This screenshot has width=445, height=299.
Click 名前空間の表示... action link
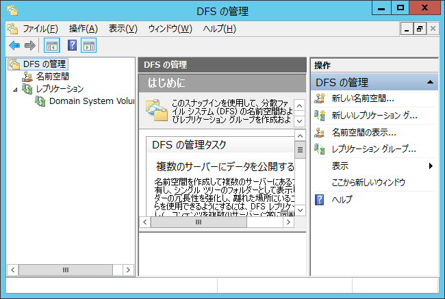[364, 133]
